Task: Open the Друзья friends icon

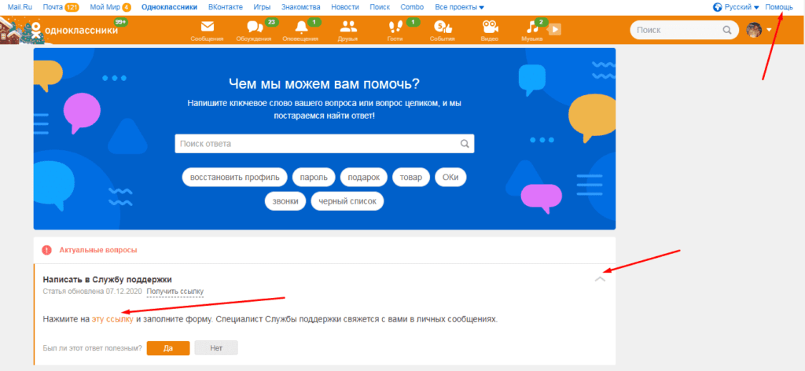Action: pyautogui.click(x=348, y=30)
